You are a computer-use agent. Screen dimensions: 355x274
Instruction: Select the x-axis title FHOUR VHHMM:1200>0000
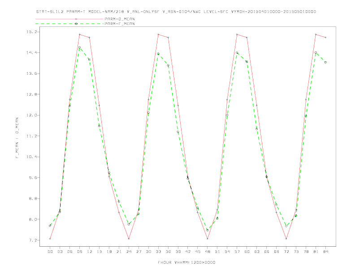186,262
